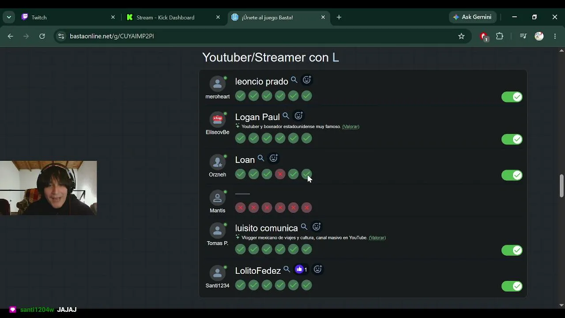Image resolution: width=565 pixels, height=318 pixels.
Task: Click '(Valorar)' link under Logan Paul
Action: click(x=351, y=127)
